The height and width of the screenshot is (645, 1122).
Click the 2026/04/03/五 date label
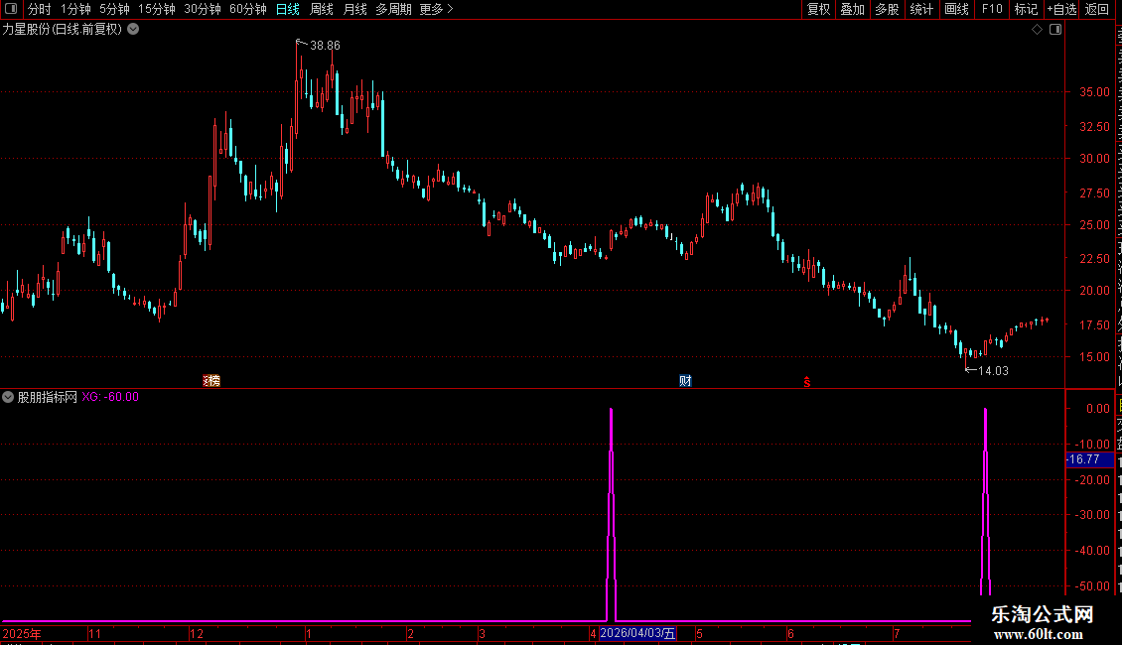[x=637, y=633]
